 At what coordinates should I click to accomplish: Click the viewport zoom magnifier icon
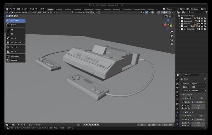172,32
